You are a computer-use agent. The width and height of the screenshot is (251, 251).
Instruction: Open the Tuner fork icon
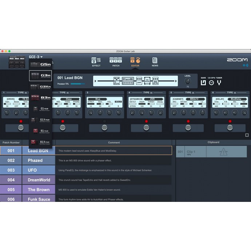(x=219, y=83)
